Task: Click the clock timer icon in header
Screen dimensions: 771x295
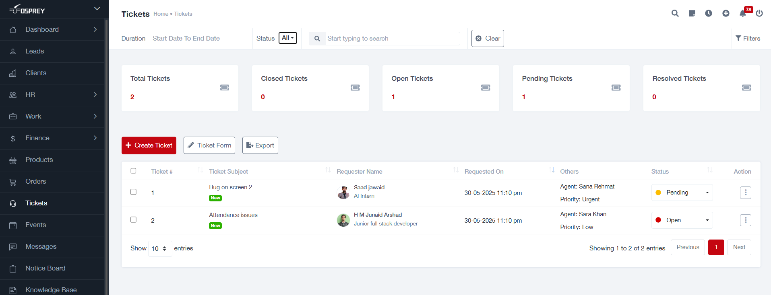Action: 709,13
